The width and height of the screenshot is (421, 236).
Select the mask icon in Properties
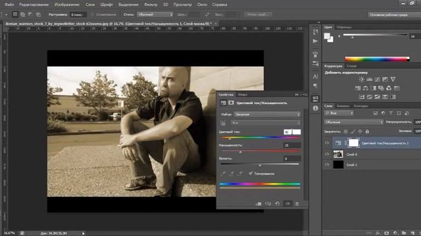(x=231, y=103)
